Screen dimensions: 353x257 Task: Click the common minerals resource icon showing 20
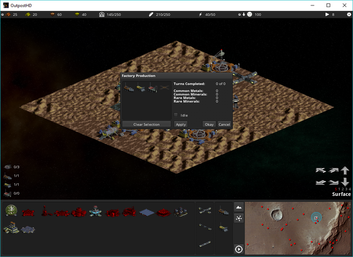coord(28,15)
